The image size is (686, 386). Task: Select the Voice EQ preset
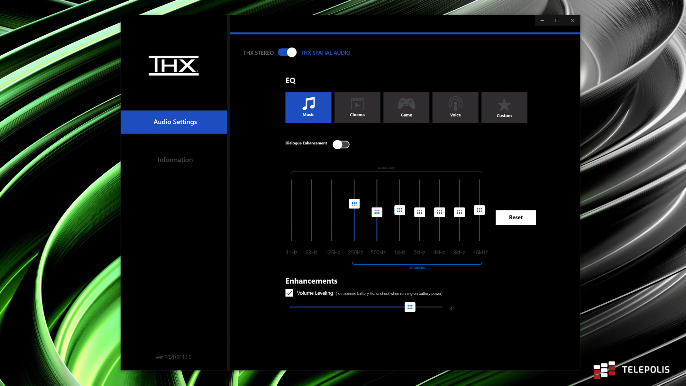(455, 107)
